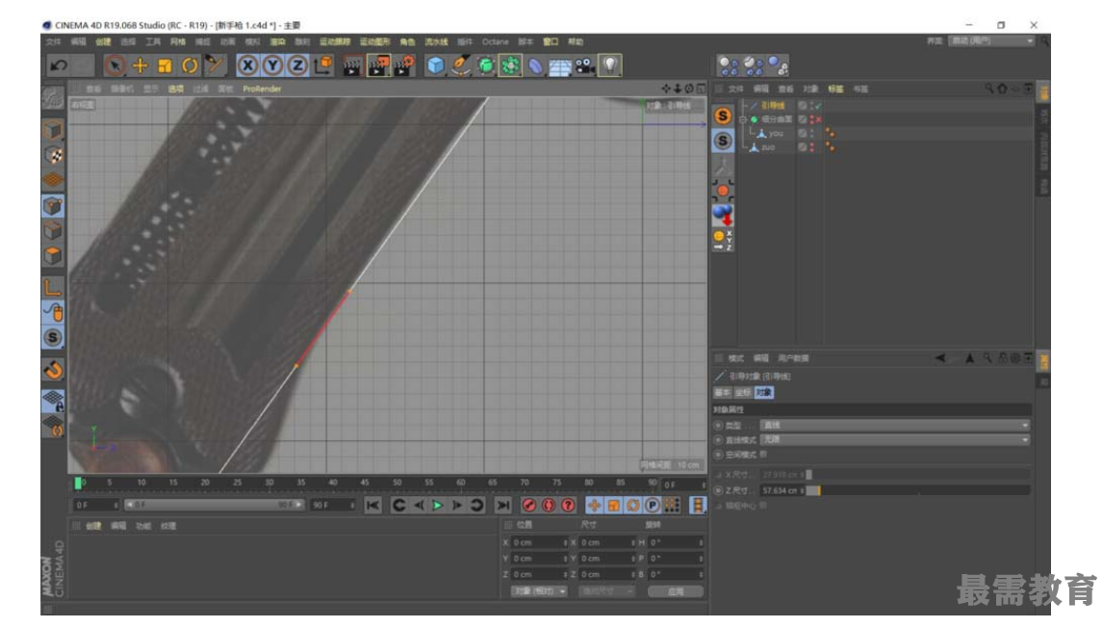Open the ProRender viewport menu

[262, 89]
